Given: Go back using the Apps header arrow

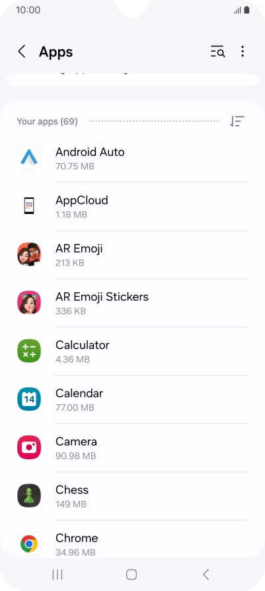Looking at the screenshot, I should (x=22, y=52).
